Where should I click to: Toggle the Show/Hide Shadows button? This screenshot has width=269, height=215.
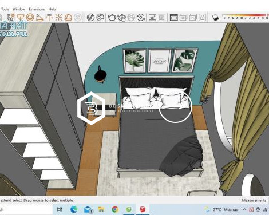(x=215, y=18)
